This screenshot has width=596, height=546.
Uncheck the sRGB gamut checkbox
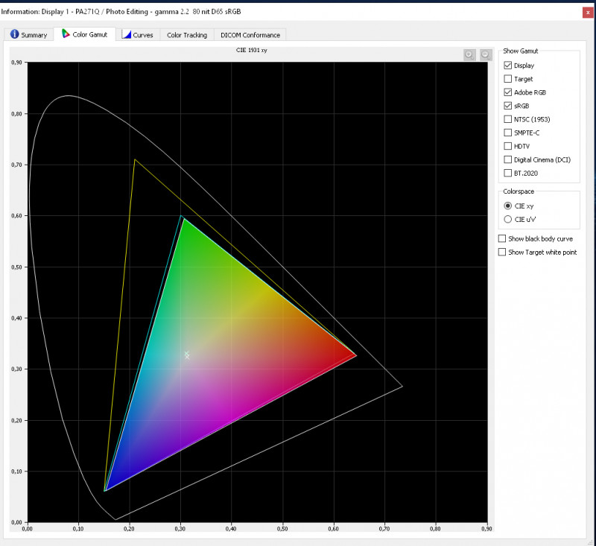(x=508, y=106)
